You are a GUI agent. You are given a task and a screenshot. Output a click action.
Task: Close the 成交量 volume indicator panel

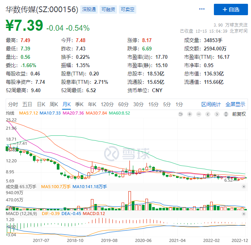point(244,187)
